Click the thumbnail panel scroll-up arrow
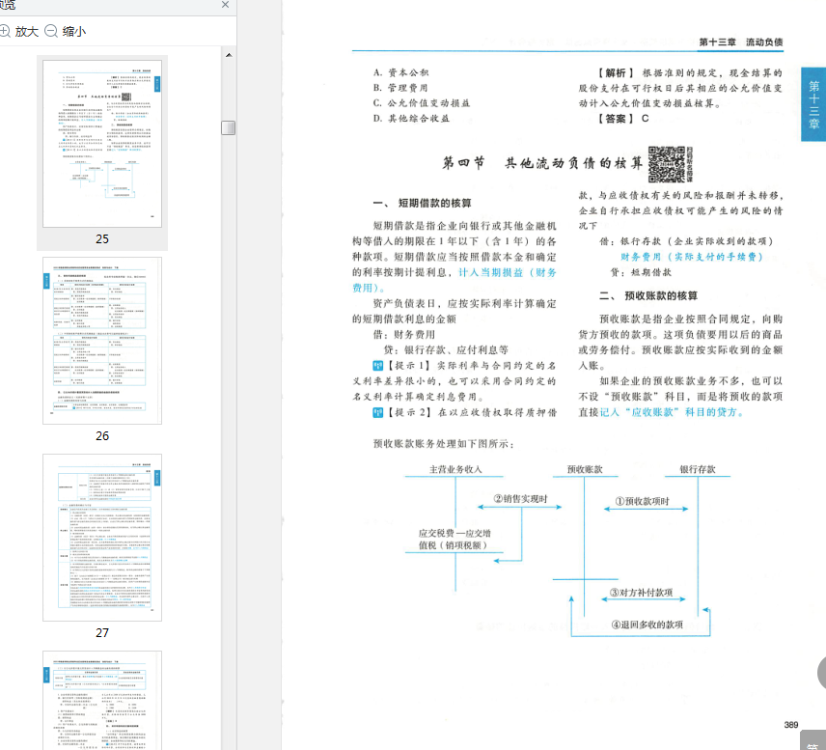This screenshot has width=826, height=750. pyautogui.click(x=229, y=55)
